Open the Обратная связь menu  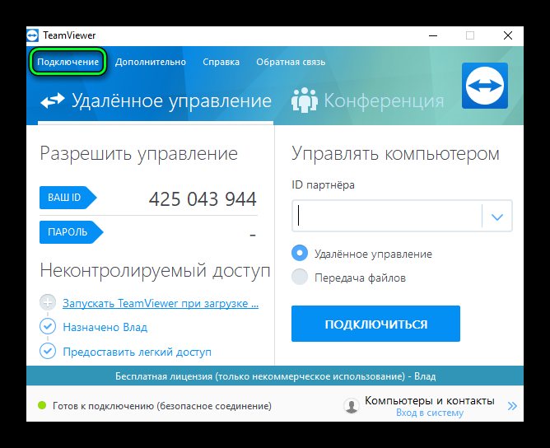click(x=291, y=62)
